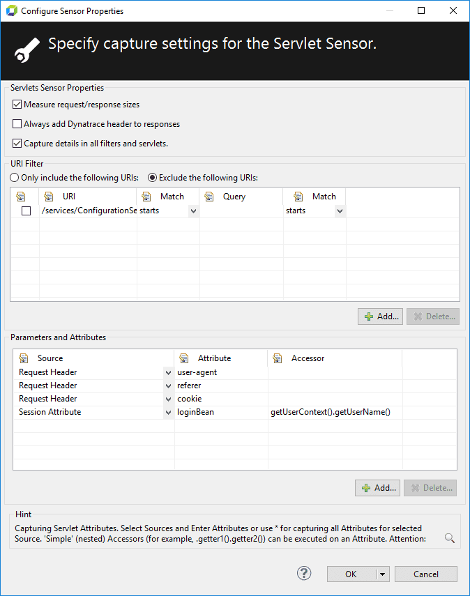
Task: Open Source dropdown for user-agent row
Action: (x=168, y=372)
